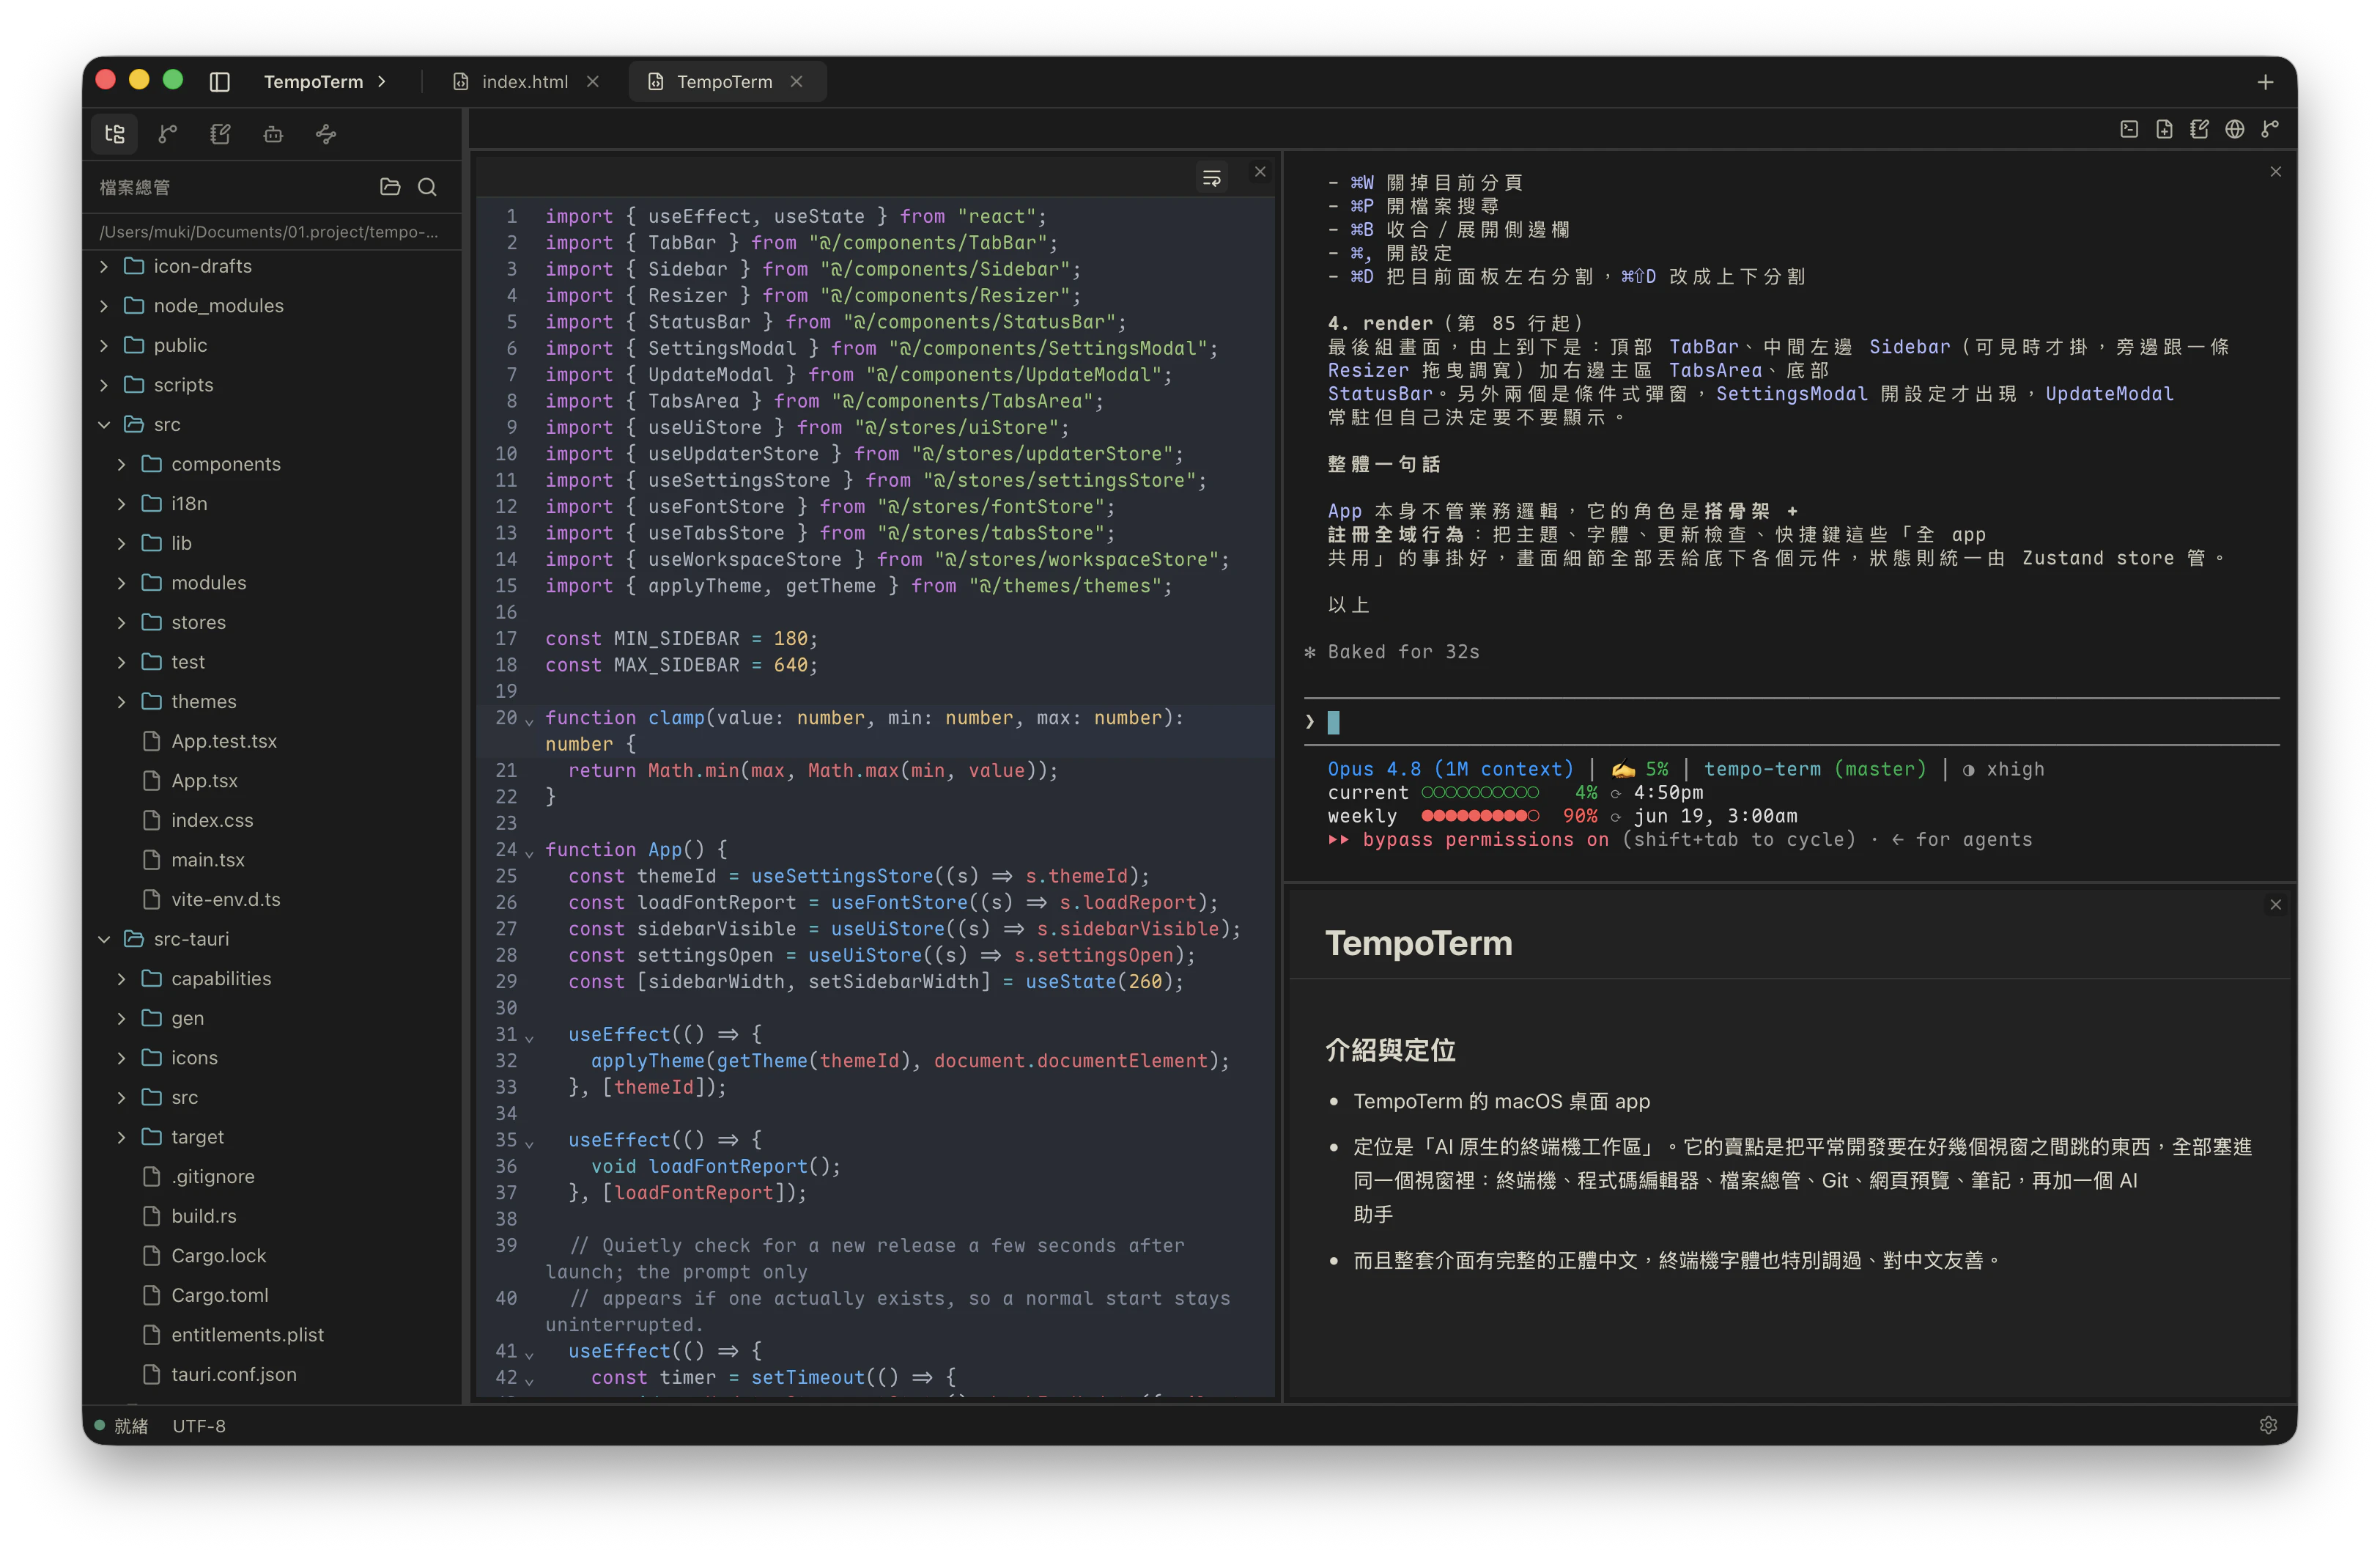Click the project path /Users/muki/Documents text
The height and width of the screenshot is (1554, 2380).
(268, 231)
